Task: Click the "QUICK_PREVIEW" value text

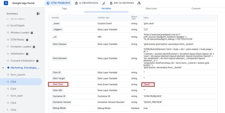Action: 153,102
